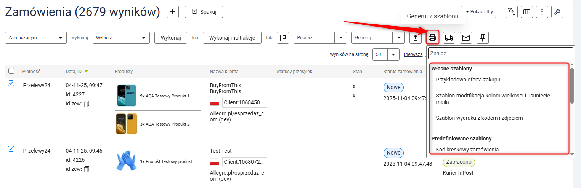Click the plus icon to add order
The image size is (581, 188).
(x=173, y=12)
